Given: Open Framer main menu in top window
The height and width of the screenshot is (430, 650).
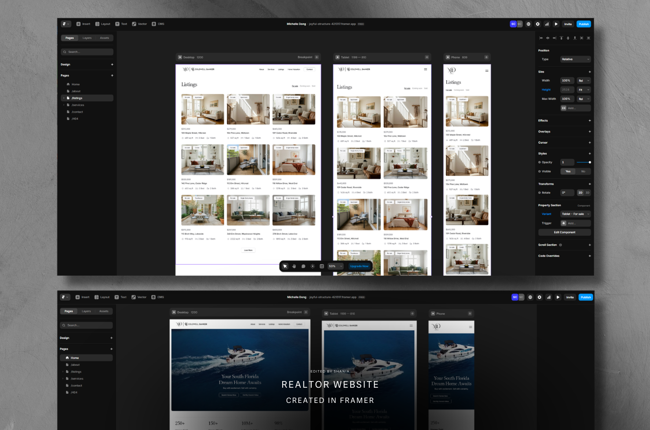Looking at the screenshot, I should tap(66, 24).
